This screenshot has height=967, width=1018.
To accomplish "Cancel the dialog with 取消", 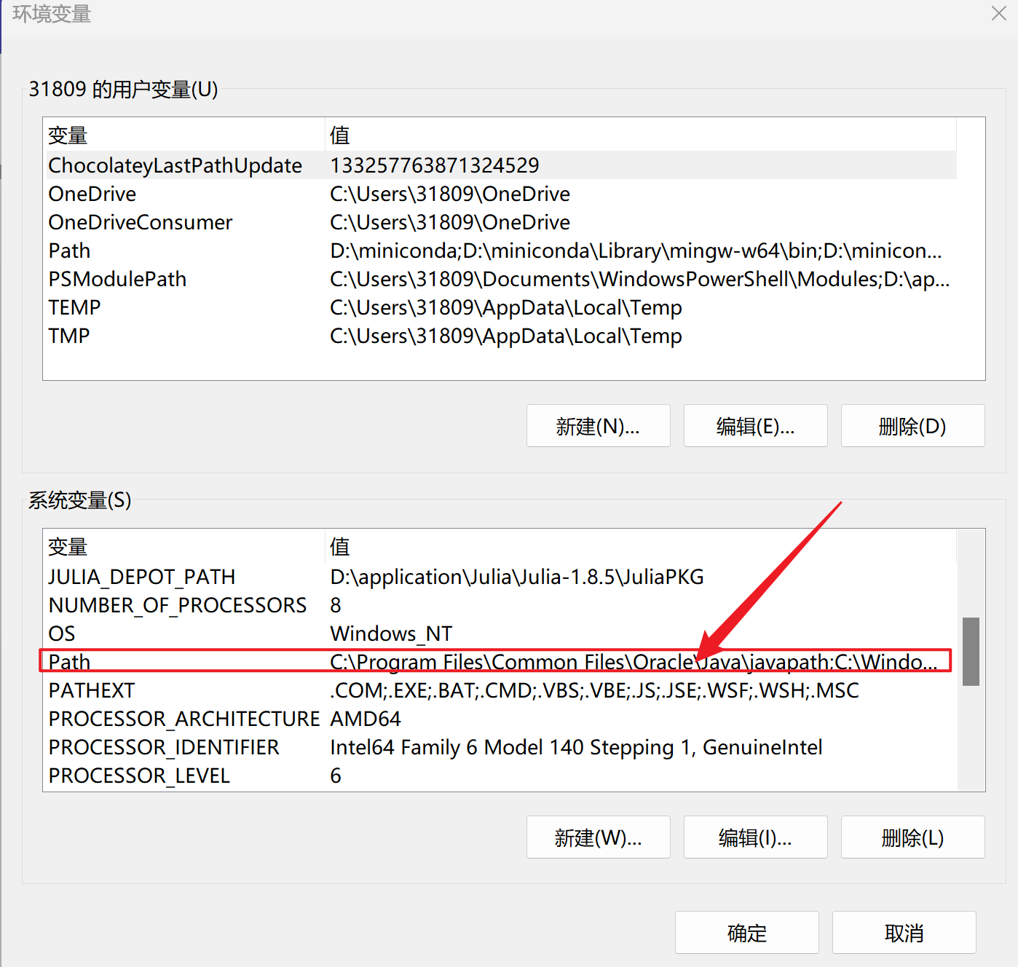I will click(904, 933).
